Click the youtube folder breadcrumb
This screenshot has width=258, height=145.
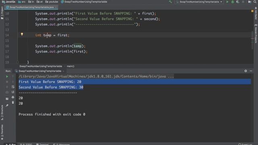[52, 2]
